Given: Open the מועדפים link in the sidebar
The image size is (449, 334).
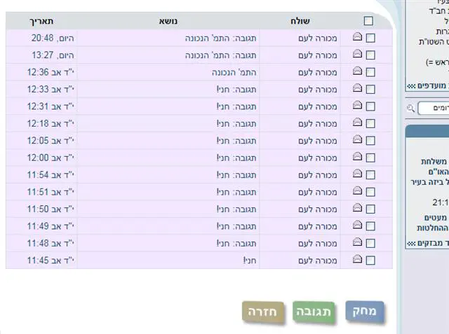Looking at the screenshot, I should pyautogui.click(x=428, y=85).
